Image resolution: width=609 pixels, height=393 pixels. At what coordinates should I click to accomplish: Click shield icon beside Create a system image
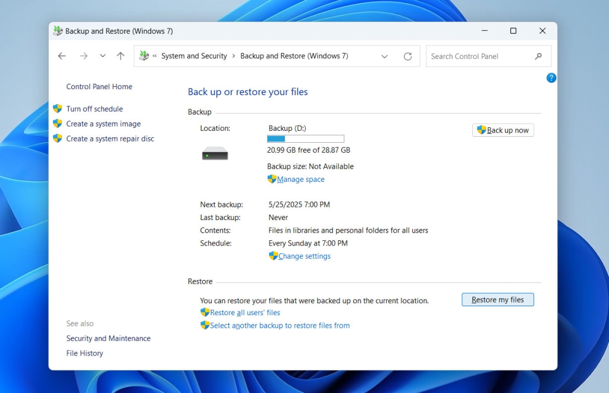58,124
